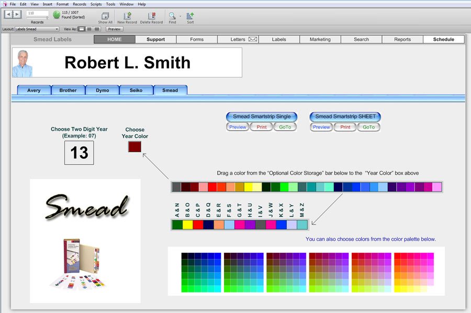The height and width of the screenshot is (313, 471).
Task: Switch to List view in View As
Action: click(x=89, y=29)
